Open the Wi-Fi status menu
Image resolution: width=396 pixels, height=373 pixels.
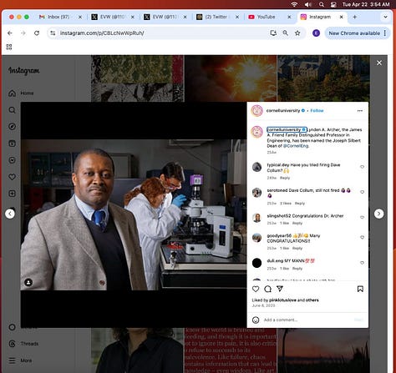pyautogui.click(x=294, y=4)
